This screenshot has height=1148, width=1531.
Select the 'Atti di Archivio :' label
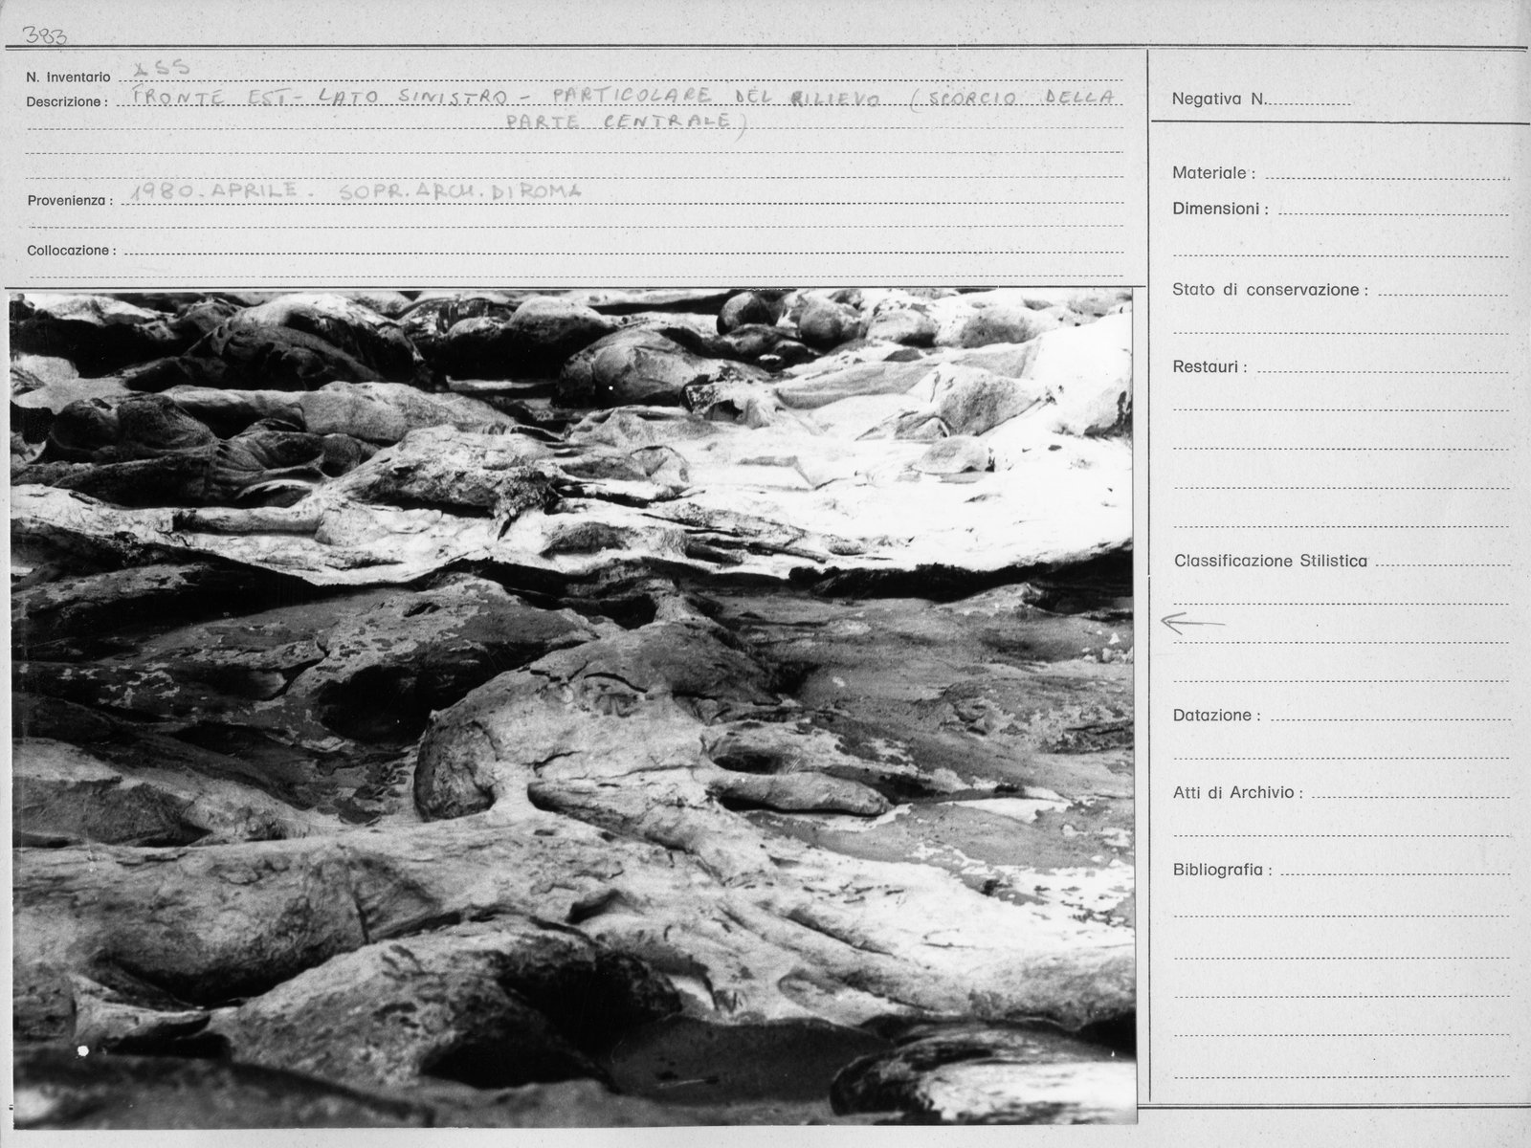[x=1238, y=793]
